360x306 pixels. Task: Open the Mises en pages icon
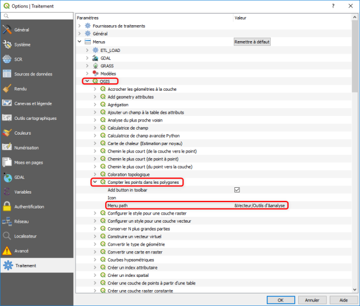tap(7, 162)
